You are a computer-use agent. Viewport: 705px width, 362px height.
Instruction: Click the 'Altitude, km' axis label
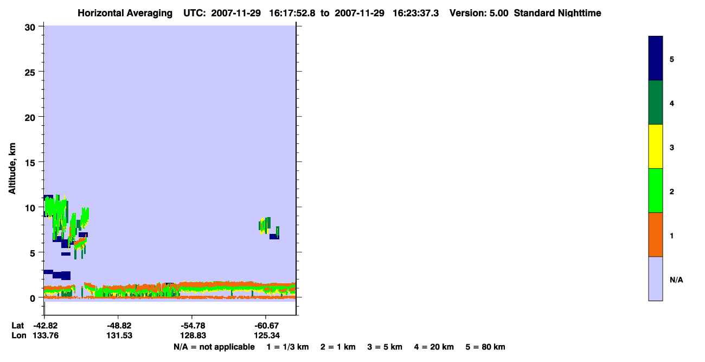[12, 168]
